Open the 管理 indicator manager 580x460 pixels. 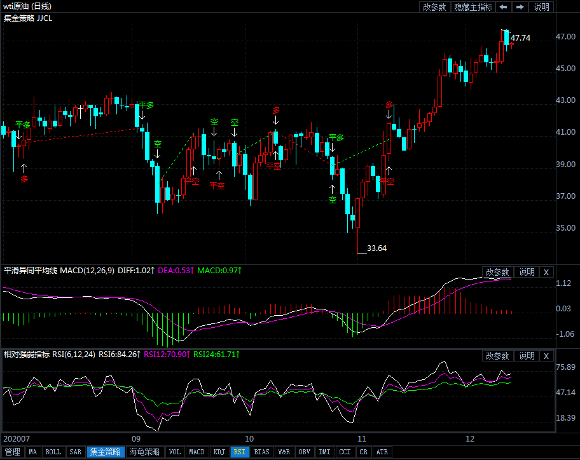(x=12, y=452)
